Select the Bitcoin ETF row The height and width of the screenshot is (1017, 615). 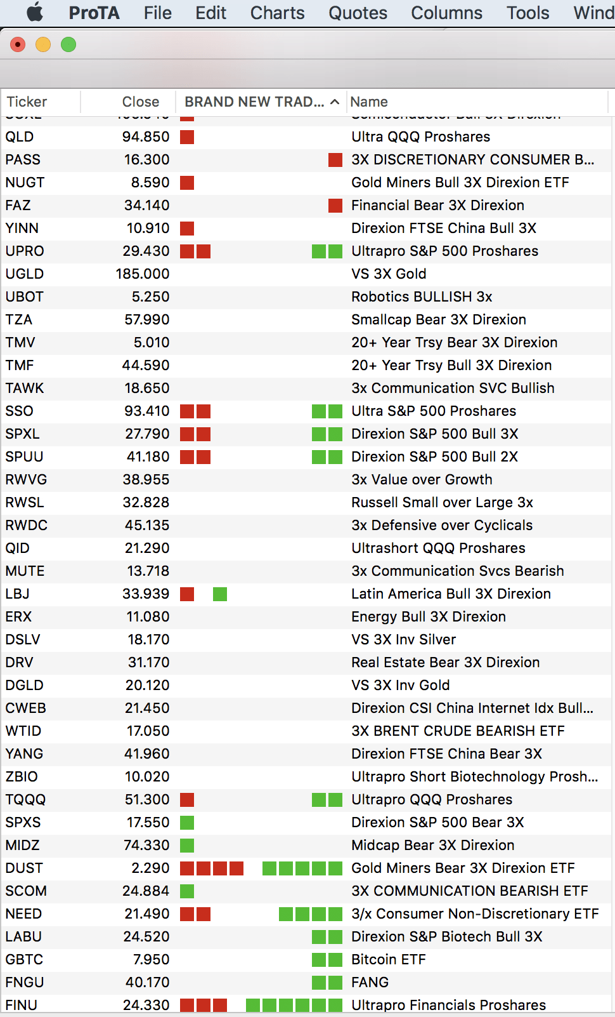388,960
